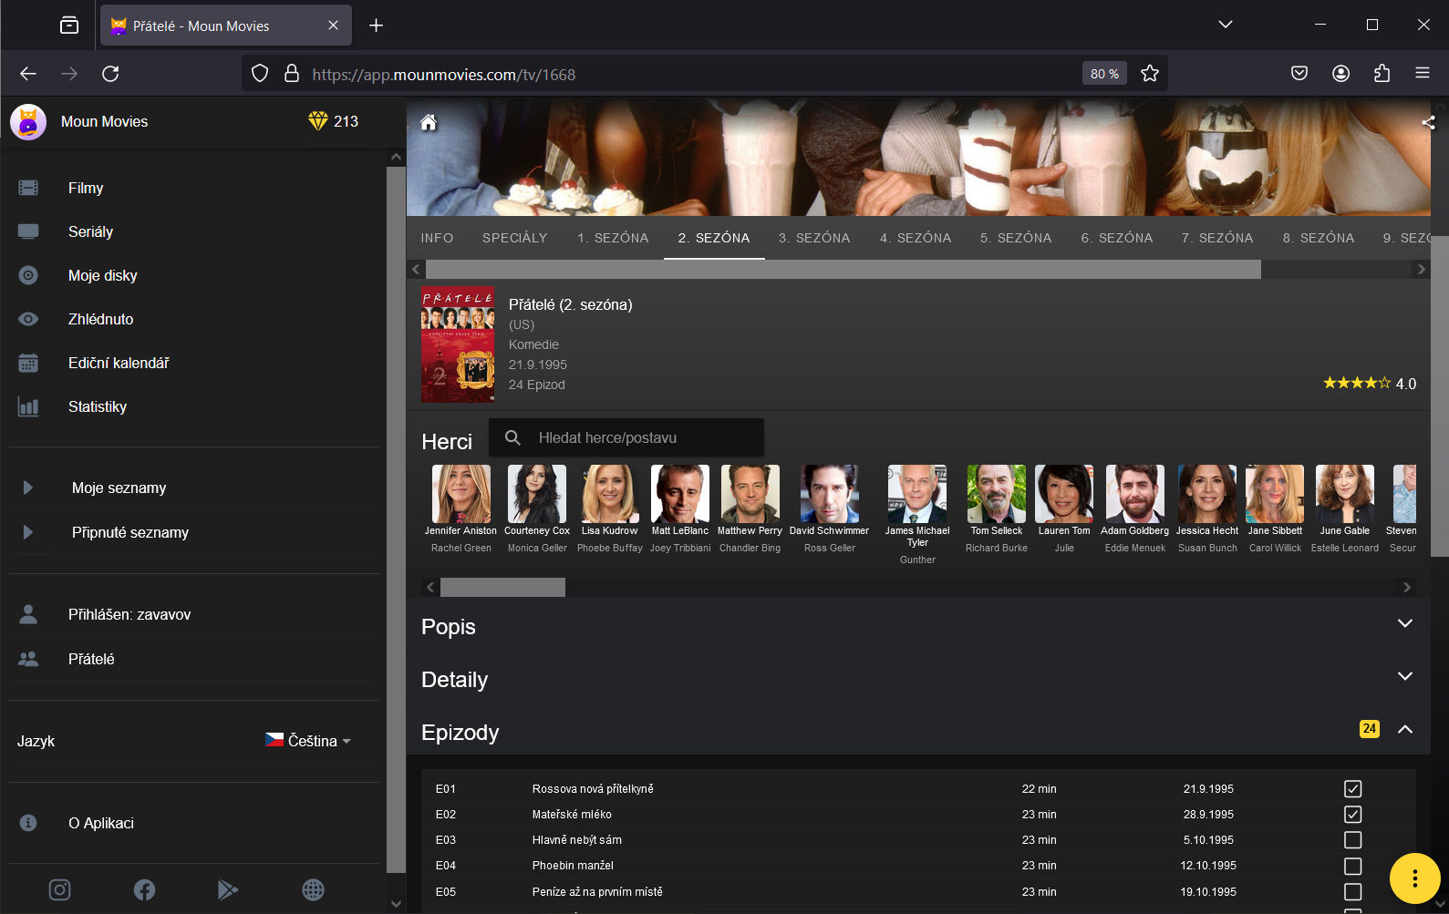Viewport: 1449px width, 914px height.
Task: Switch to the 3. SEZÓNA tab
Action: coord(813,238)
